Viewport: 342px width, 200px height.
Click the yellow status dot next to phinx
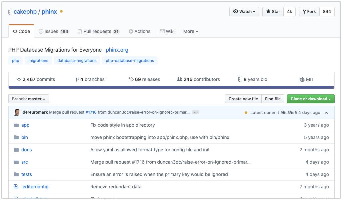(x=61, y=12)
